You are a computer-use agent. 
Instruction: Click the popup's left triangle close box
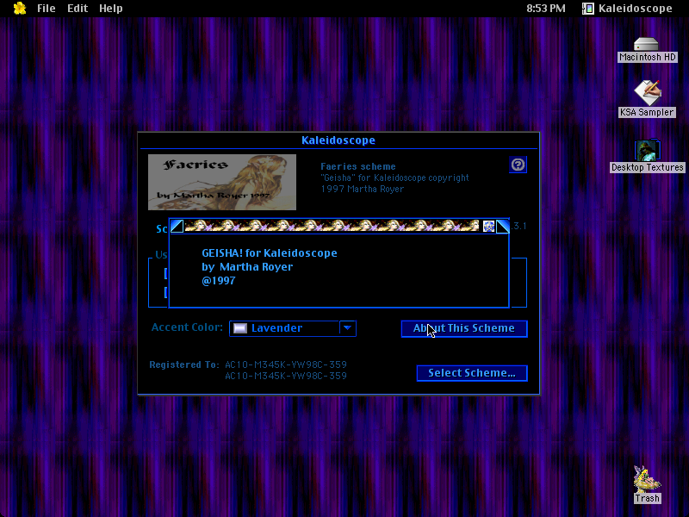click(x=177, y=226)
